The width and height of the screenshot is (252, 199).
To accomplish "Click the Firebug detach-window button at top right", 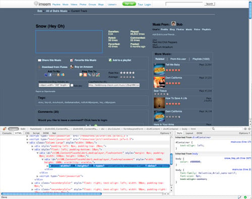I will click(x=245, y=129).
